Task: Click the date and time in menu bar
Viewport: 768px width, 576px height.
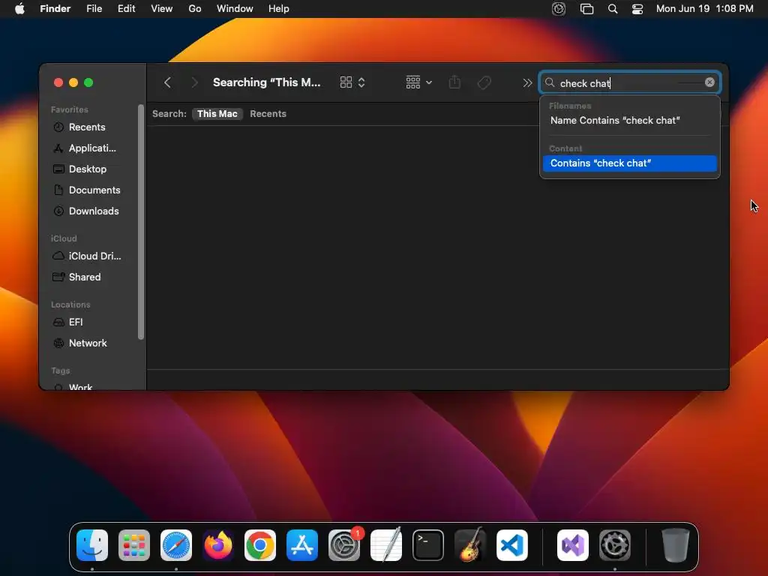Action: [704, 9]
